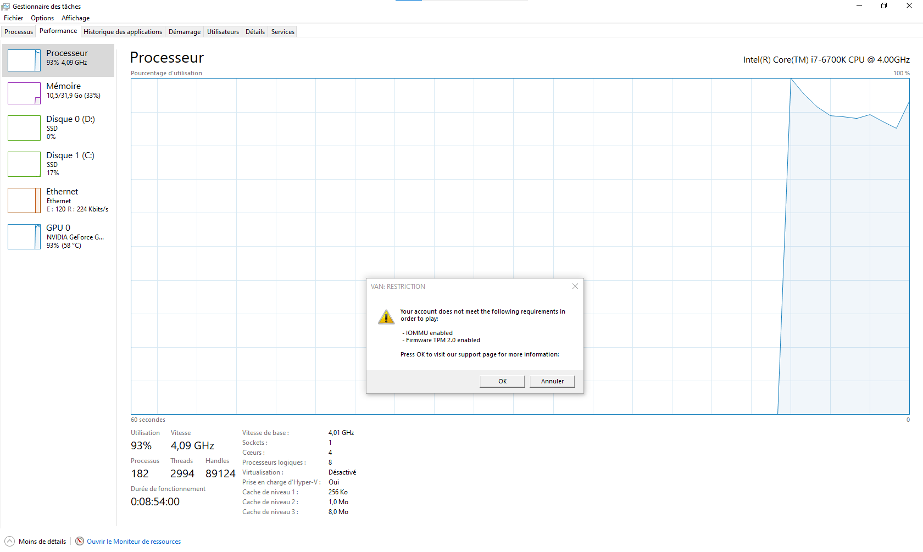This screenshot has width=923, height=552.
Task: Click the warning icon in the VAN dialog
Action: coord(386,317)
